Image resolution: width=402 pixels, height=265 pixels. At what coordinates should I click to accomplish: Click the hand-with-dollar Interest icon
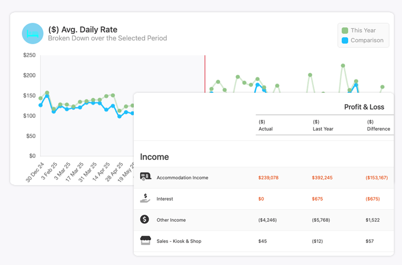tap(145, 198)
